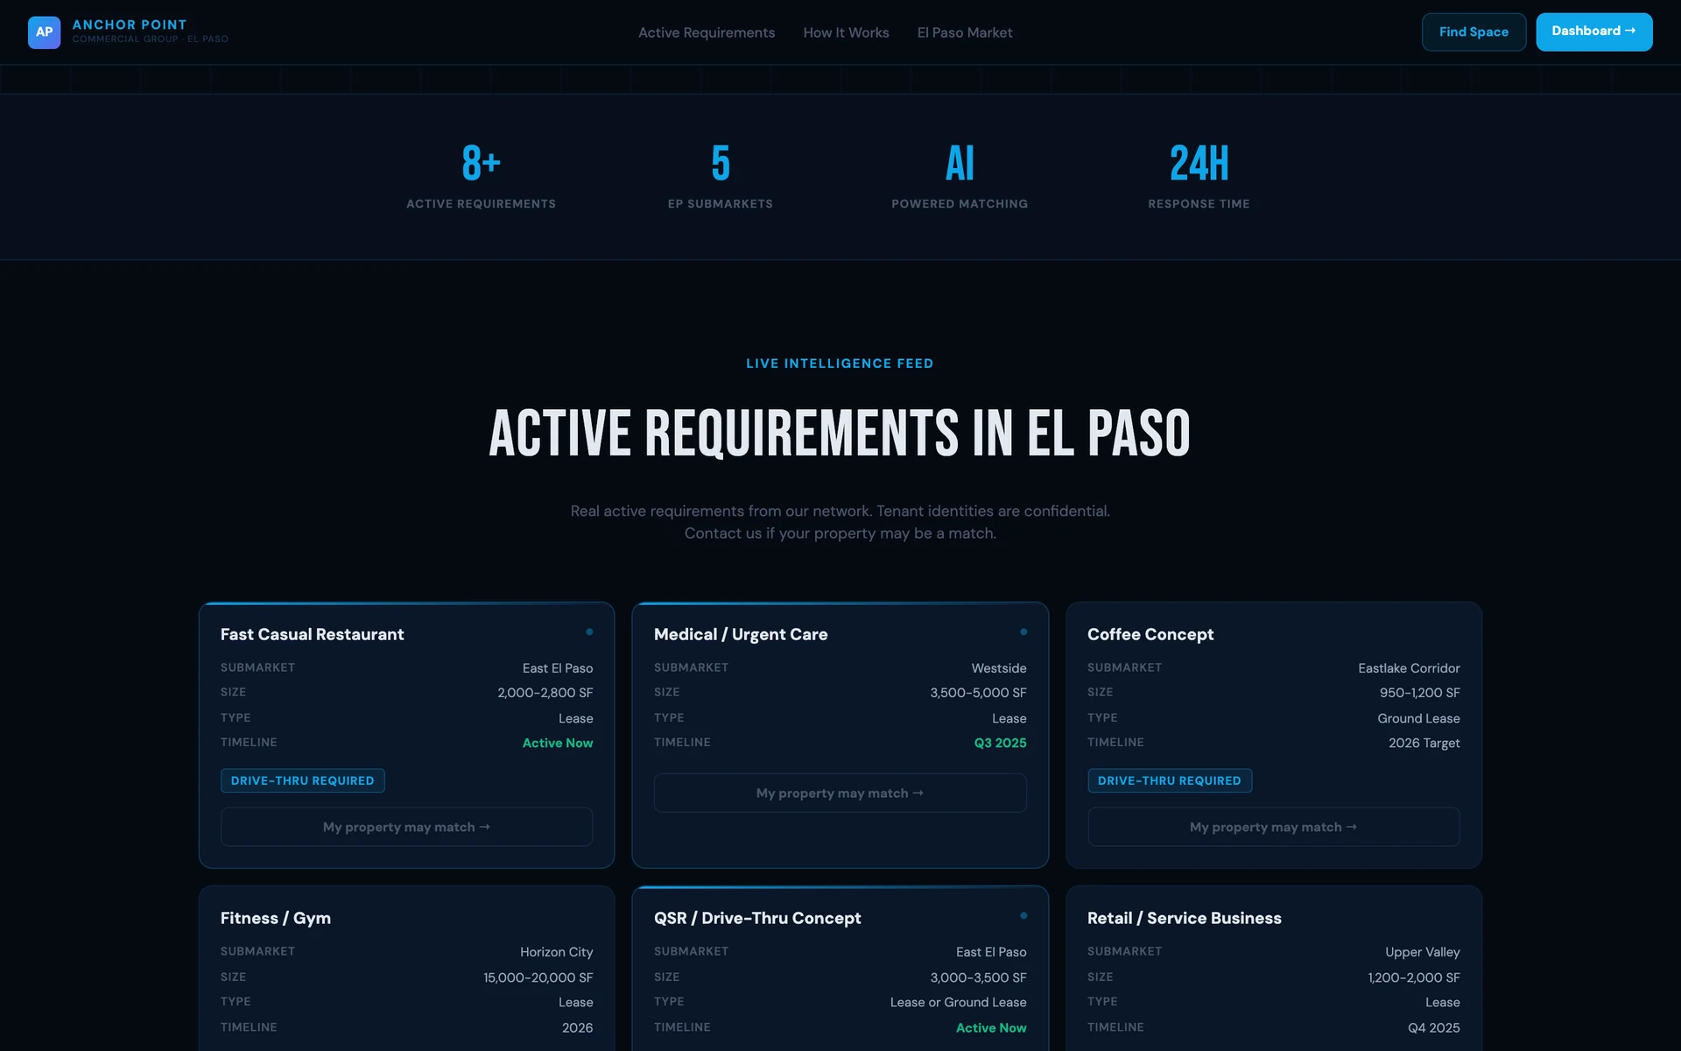Select the Fitness / Gym title
1681x1051 pixels.
click(x=275, y=918)
